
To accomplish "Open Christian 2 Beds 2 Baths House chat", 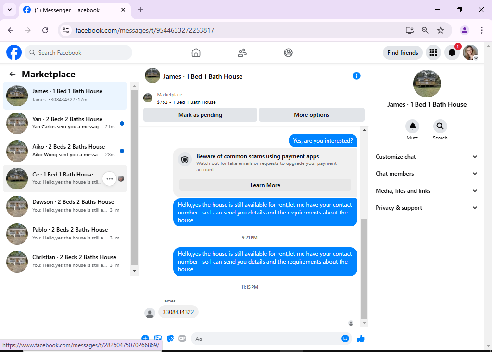I will 65,261.
